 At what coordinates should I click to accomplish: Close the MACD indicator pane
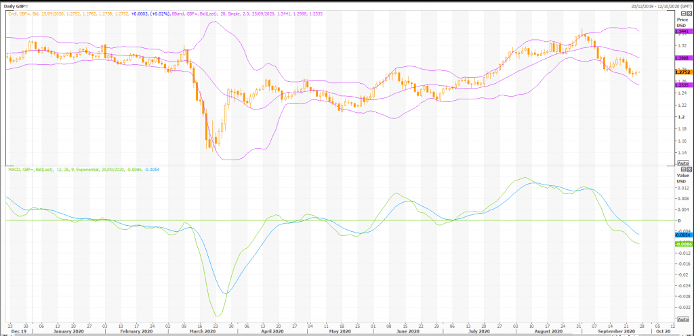[688, 168]
